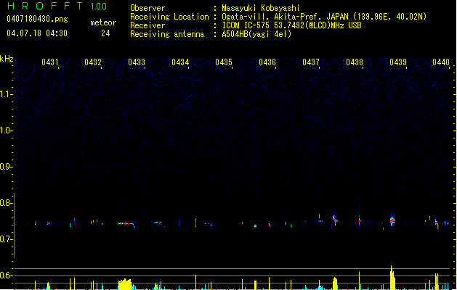
Task: Click the 'Observer' field label
Action: (147, 8)
